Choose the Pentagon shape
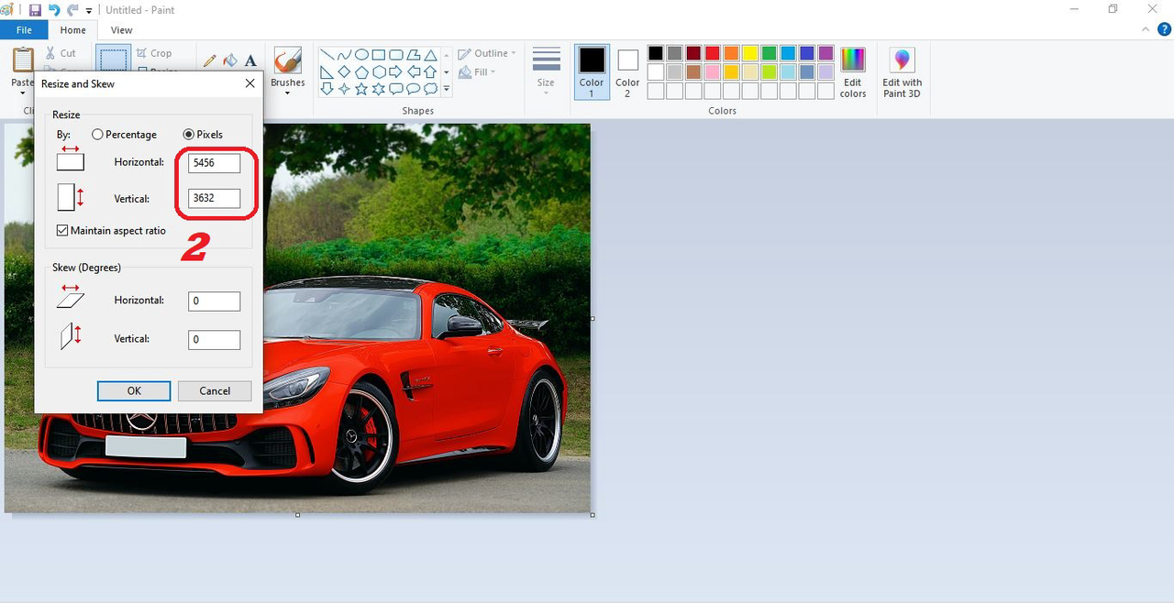The width and height of the screenshot is (1174, 603). (x=361, y=71)
